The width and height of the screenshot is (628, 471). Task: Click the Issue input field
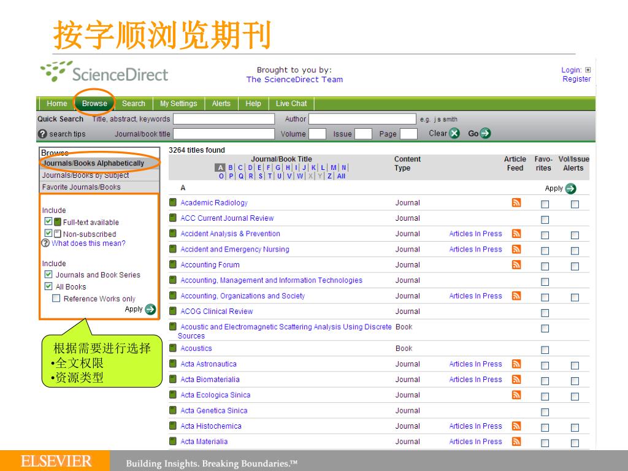[363, 134]
